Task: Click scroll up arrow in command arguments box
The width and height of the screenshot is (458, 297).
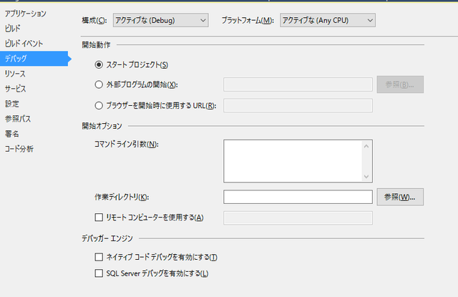Action: point(366,146)
